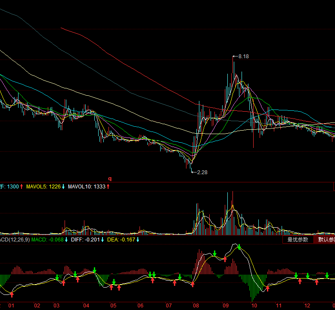Click month 04 on the time axis

click(86, 306)
